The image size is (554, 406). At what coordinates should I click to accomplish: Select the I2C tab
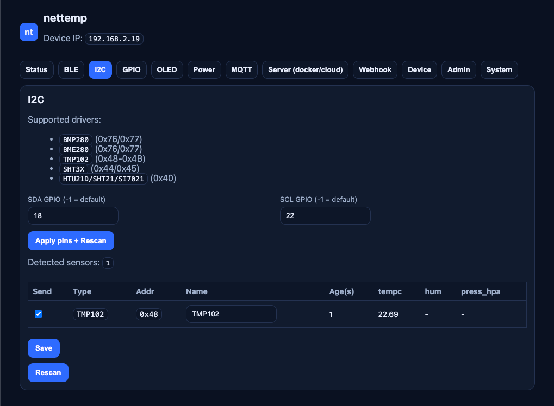coord(100,70)
